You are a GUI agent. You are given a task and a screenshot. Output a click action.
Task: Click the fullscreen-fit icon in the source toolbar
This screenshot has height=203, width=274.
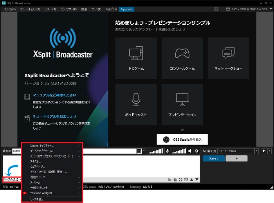coord(180,180)
